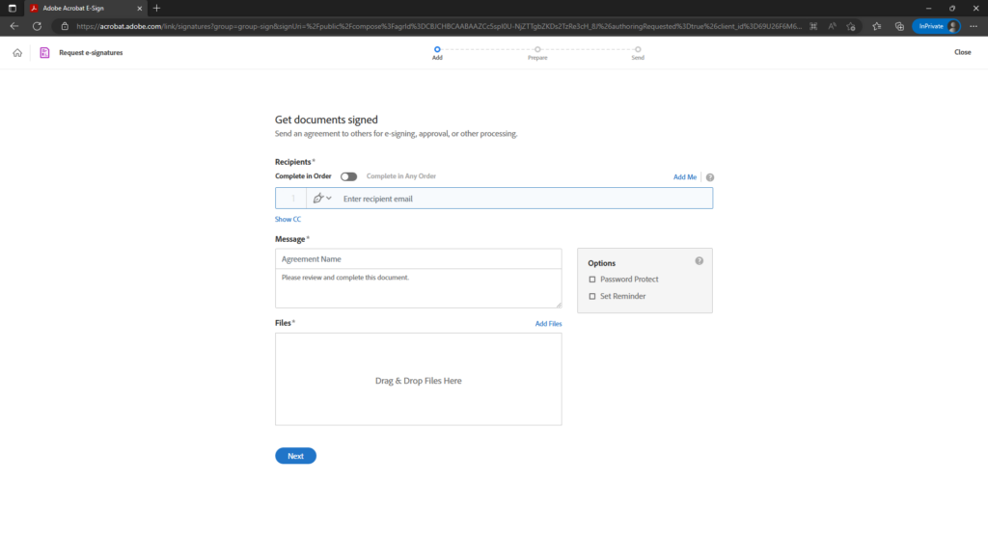
Task: Refresh the page with reload icon
Action: click(37, 26)
